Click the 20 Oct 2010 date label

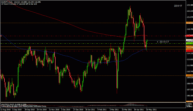point(42,109)
